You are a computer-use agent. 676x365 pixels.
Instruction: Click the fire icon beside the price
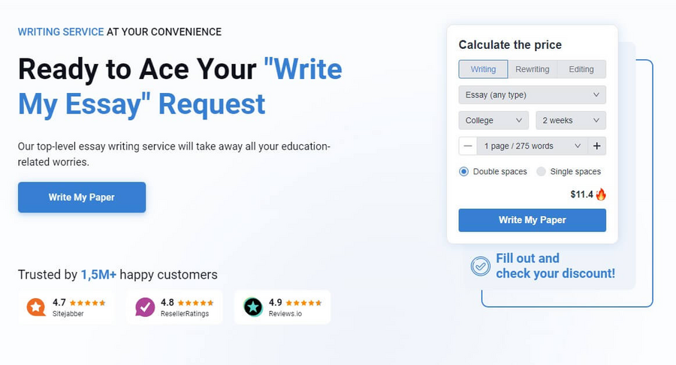coord(601,195)
